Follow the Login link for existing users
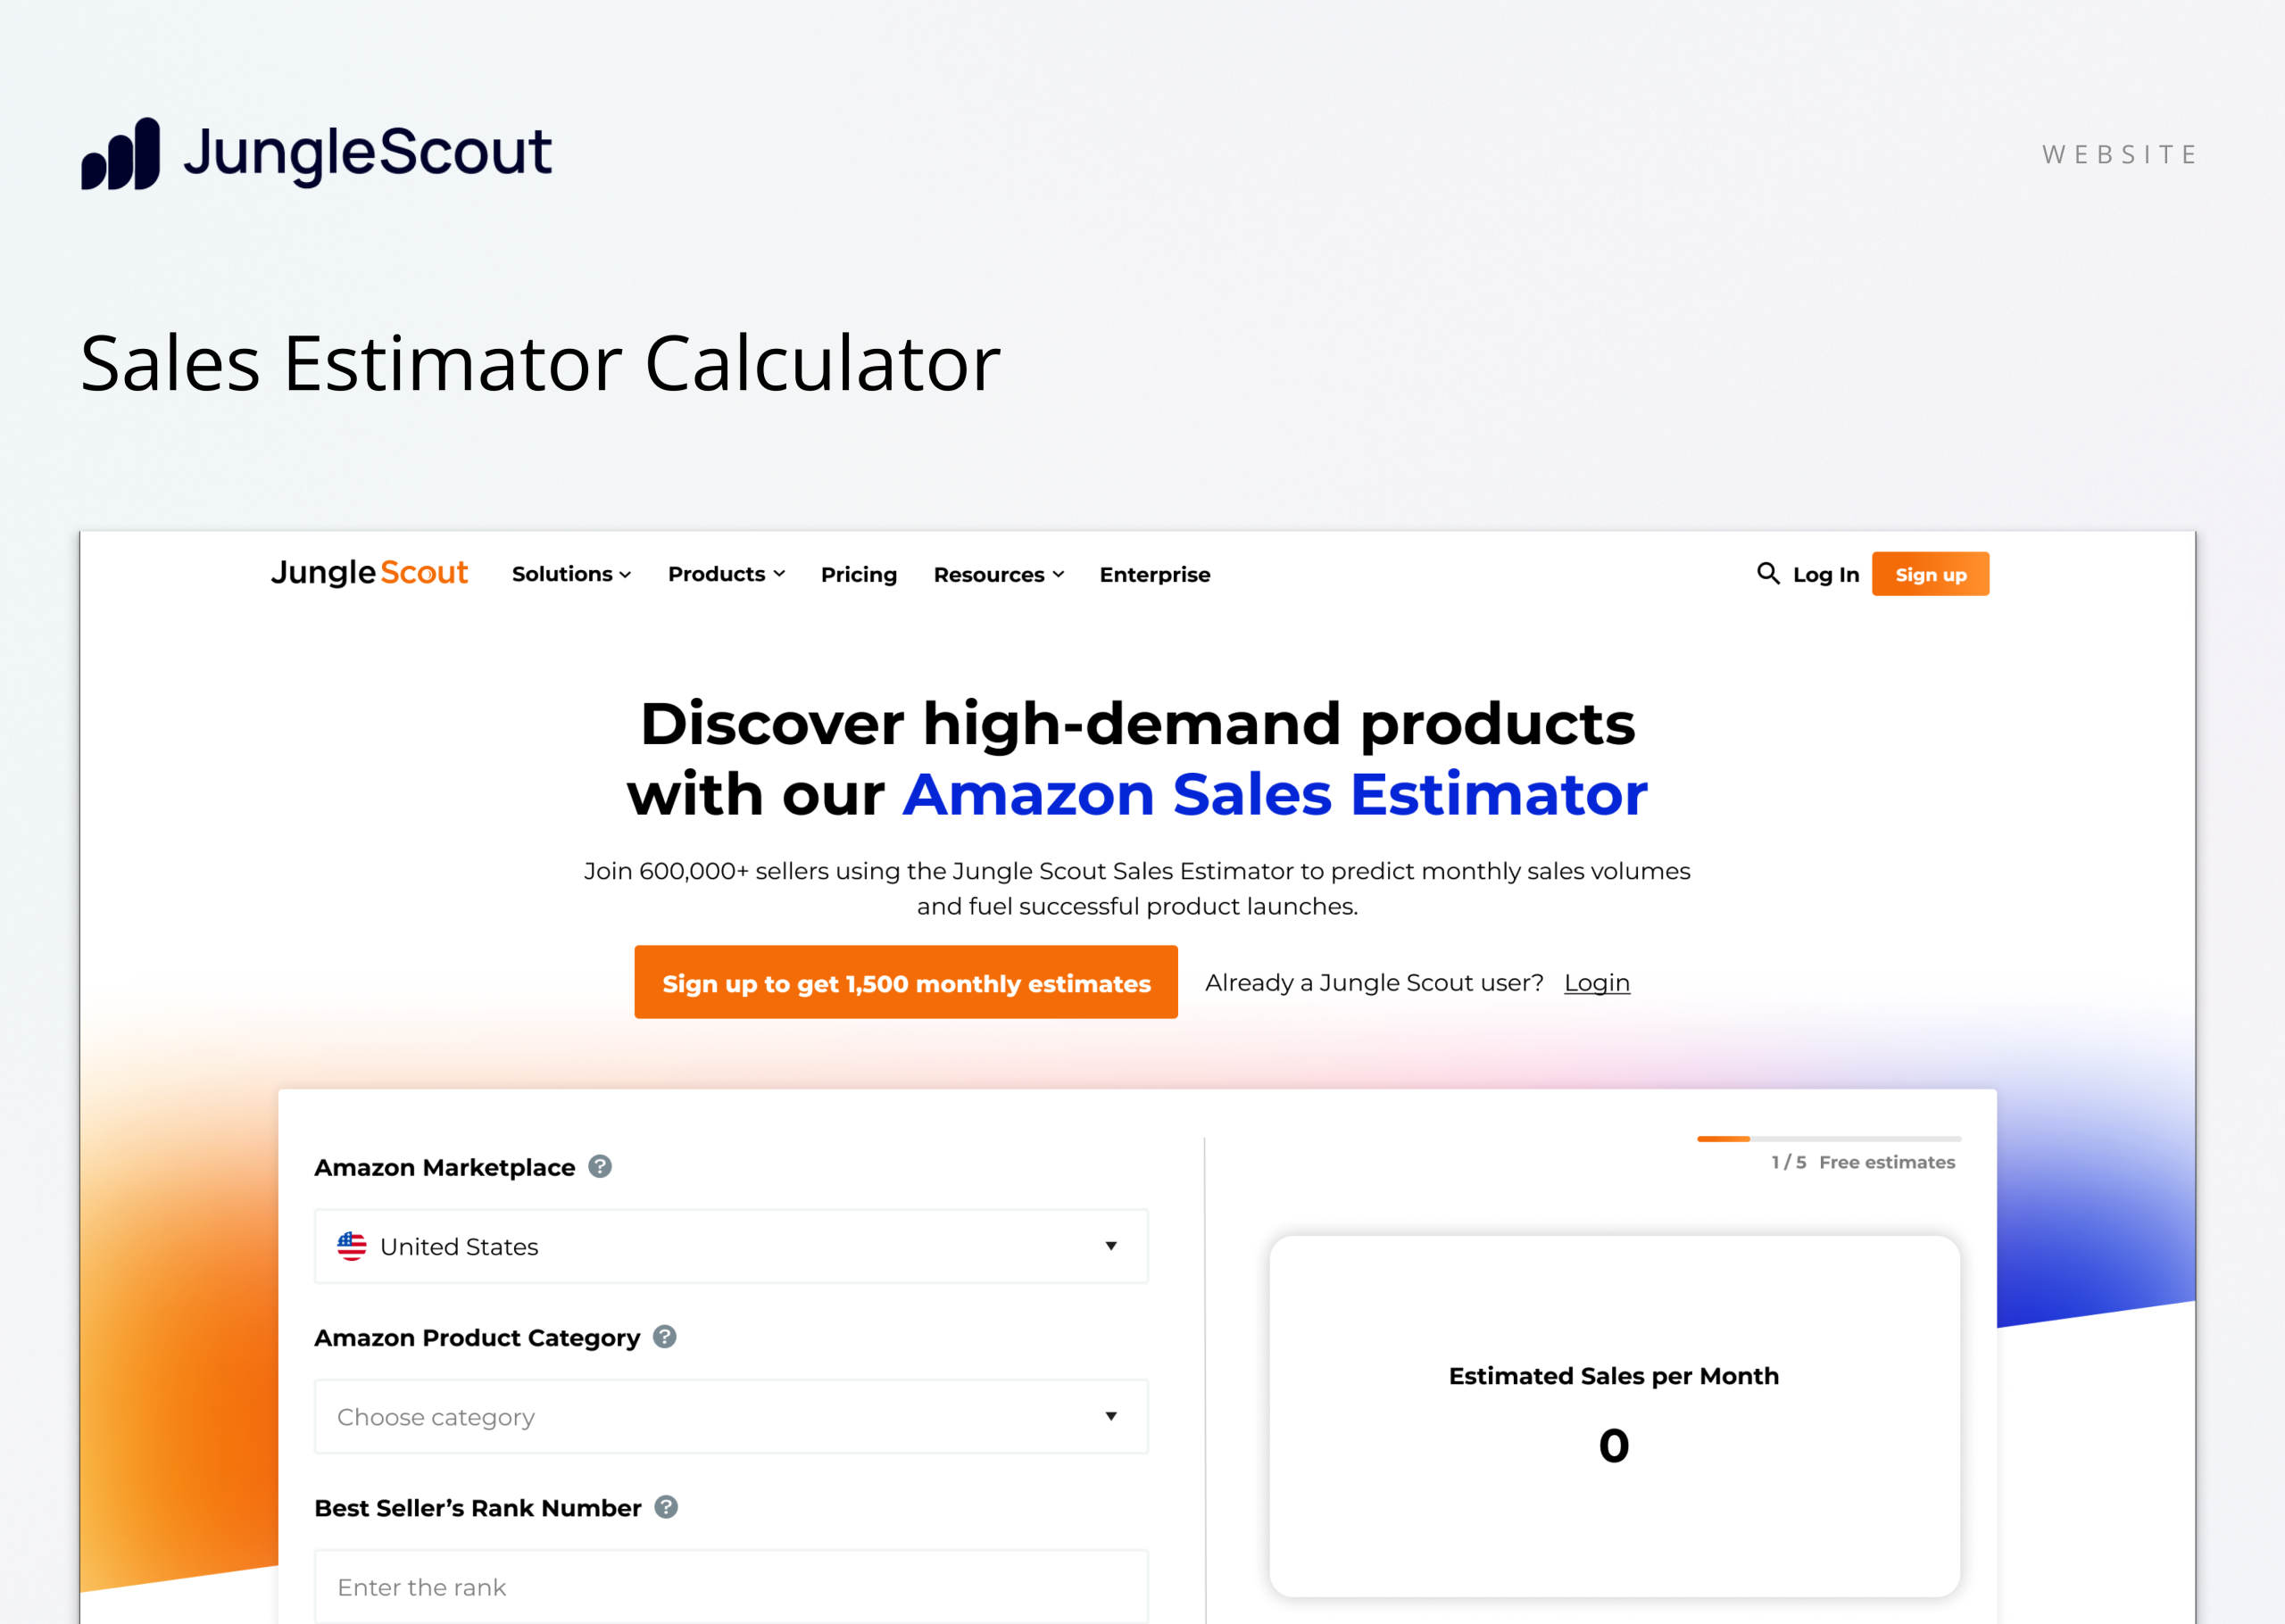The width and height of the screenshot is (2285, 1624). 1596,983
